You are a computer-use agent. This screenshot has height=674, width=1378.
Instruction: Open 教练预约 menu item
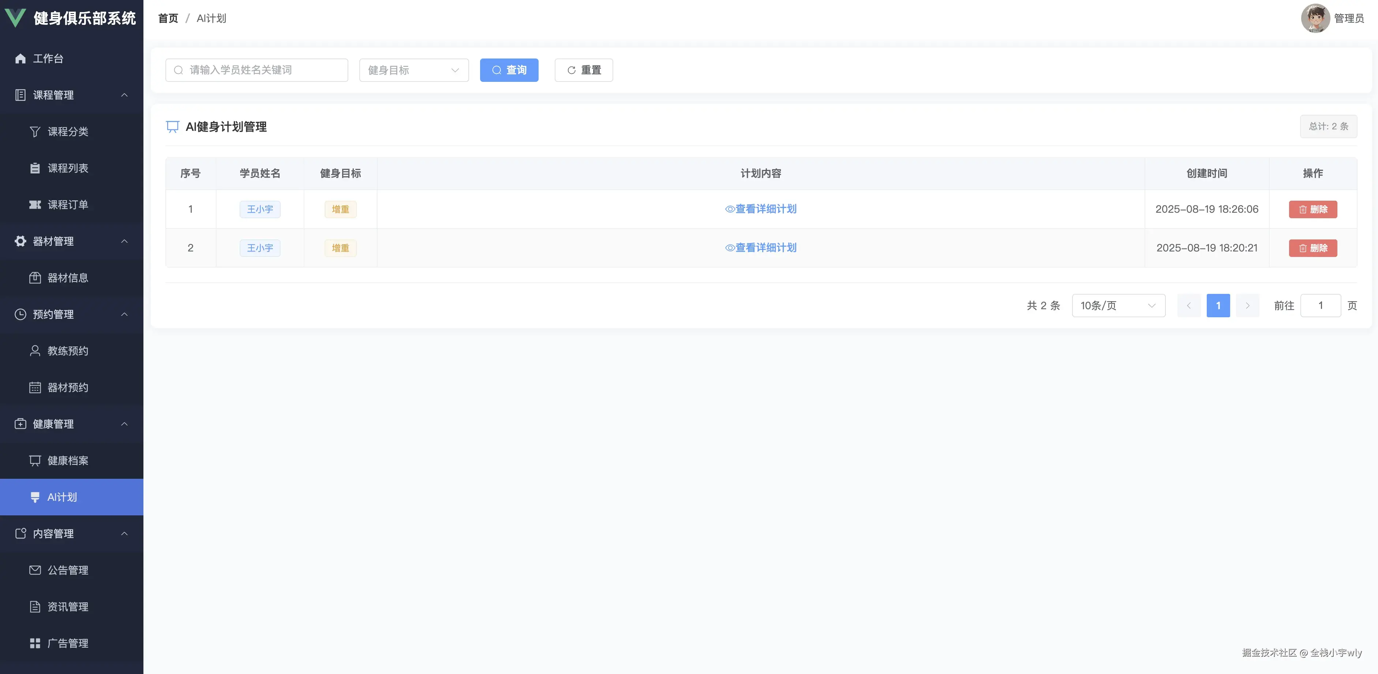[x=67, y=351]
